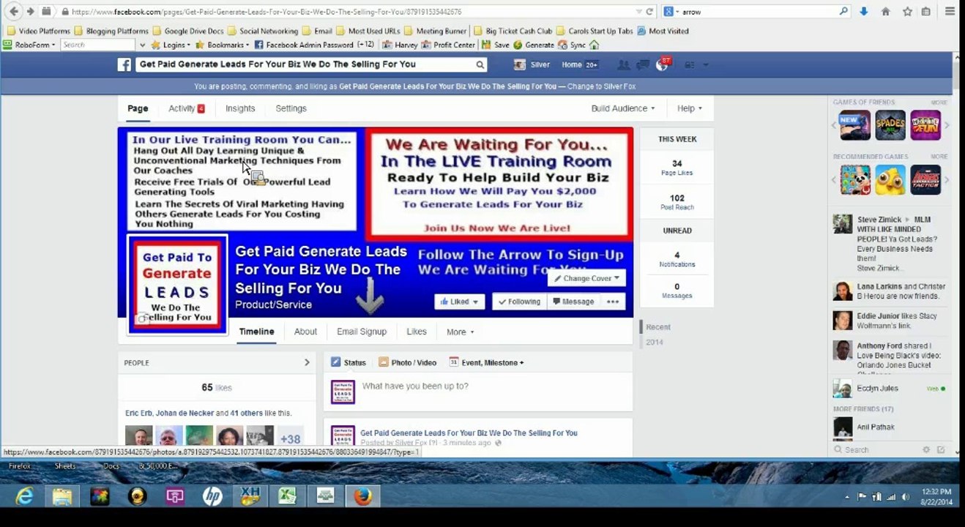Open the Likes tab
Viewport: 965px width, 527px height.
417,332
